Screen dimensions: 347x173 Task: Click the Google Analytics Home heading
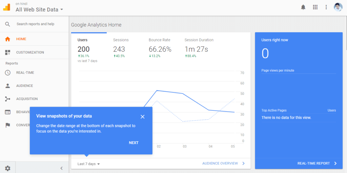(96, 25)
